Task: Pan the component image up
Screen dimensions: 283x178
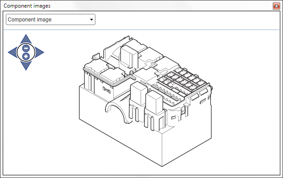Action: (x=26, y=39)
